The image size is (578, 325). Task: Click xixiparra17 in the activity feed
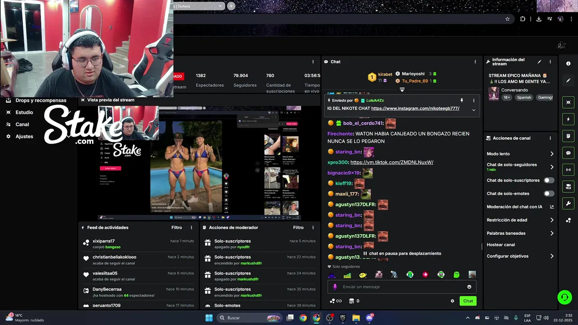103,241
